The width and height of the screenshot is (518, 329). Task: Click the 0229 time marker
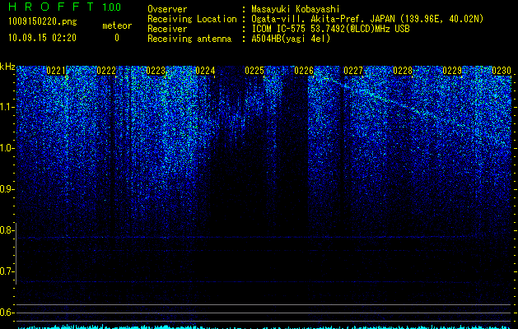click(452, 71)
